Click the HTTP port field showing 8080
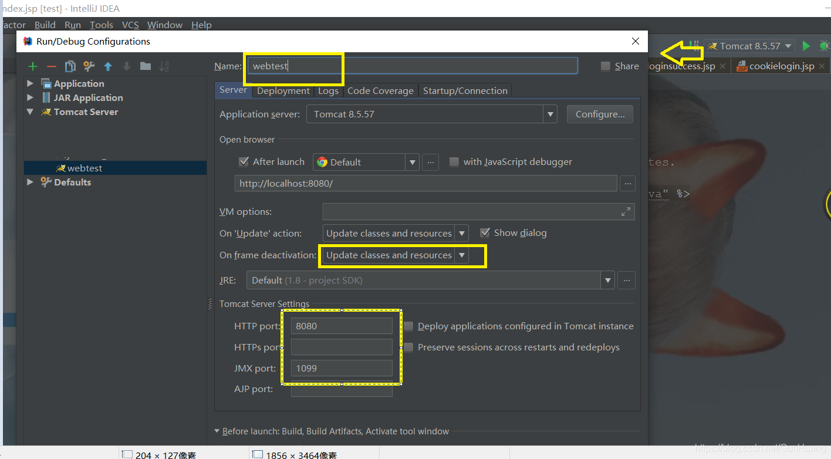The height and width of the screenshot is (459, 831). pos(342,326)
